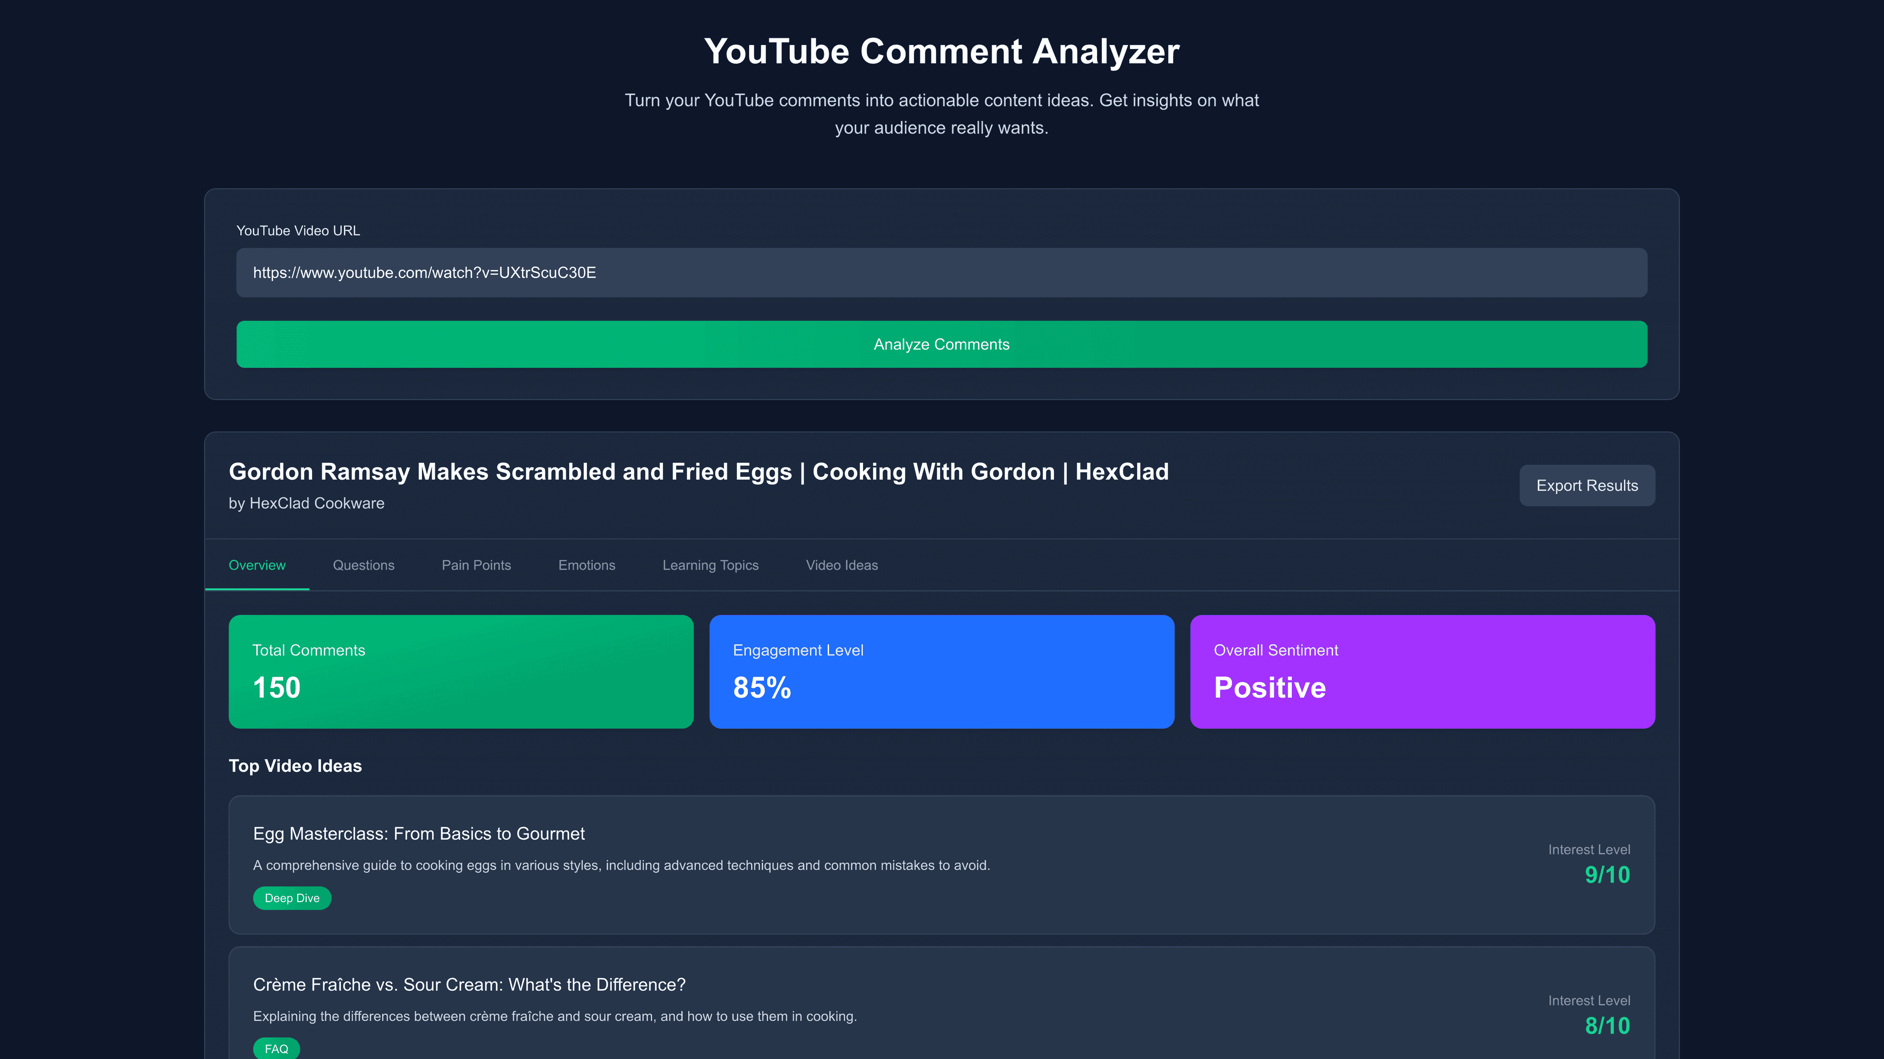The height and width of the screenshot is (1059, 1884).
Task: Open the Video Ideas tab
Action: click(842, 565)
